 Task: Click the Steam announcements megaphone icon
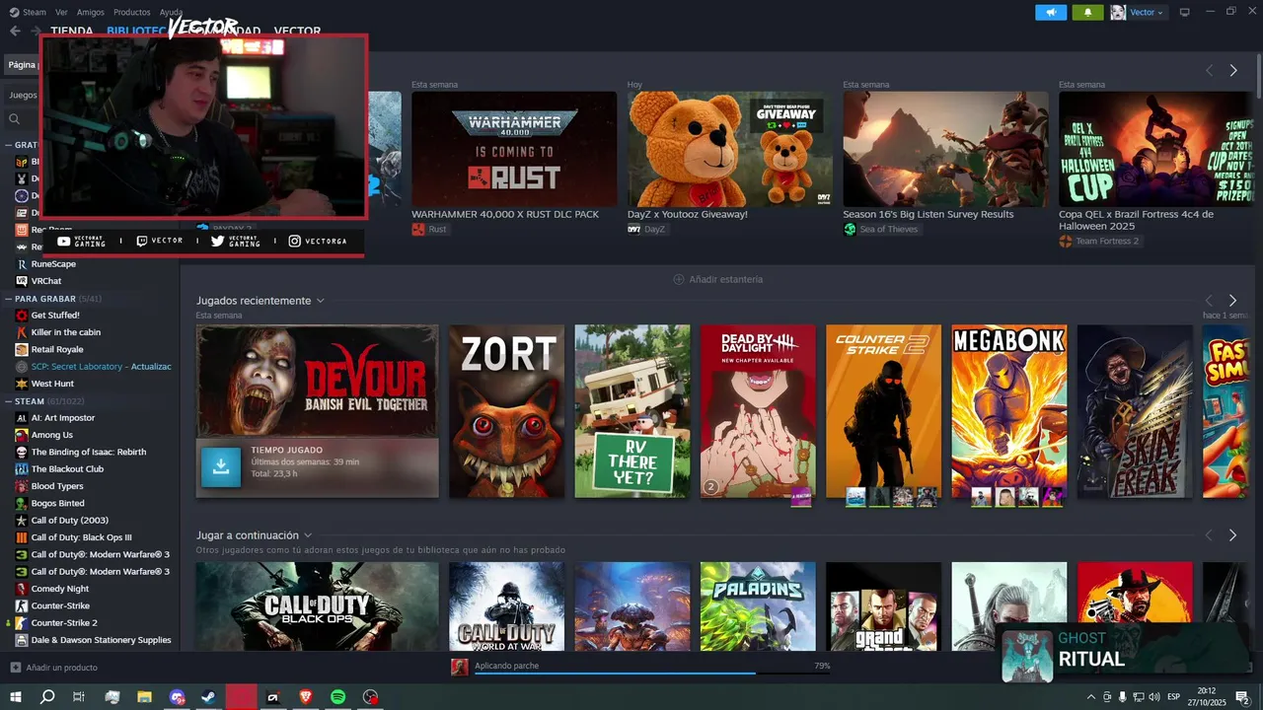pos(1051,12)
